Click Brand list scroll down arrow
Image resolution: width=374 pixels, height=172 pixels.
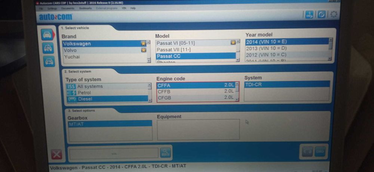149,61
